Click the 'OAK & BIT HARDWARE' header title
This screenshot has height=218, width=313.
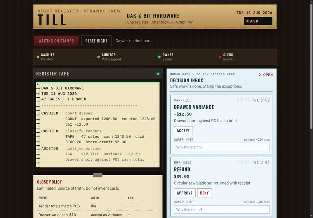(x=153, y=16)
